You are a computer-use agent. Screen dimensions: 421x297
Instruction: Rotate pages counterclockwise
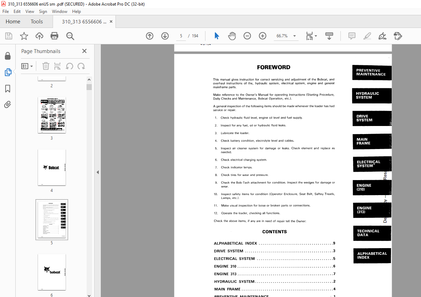[69, 66]
